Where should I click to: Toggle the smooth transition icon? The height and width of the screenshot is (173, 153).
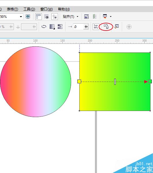click(x=60, y=27)
